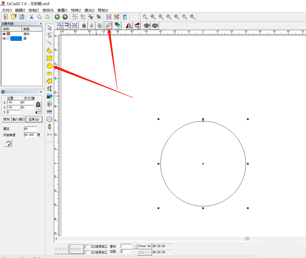
Task: Click the horizontal scrollbar left arrow
Action: [56, 238]
